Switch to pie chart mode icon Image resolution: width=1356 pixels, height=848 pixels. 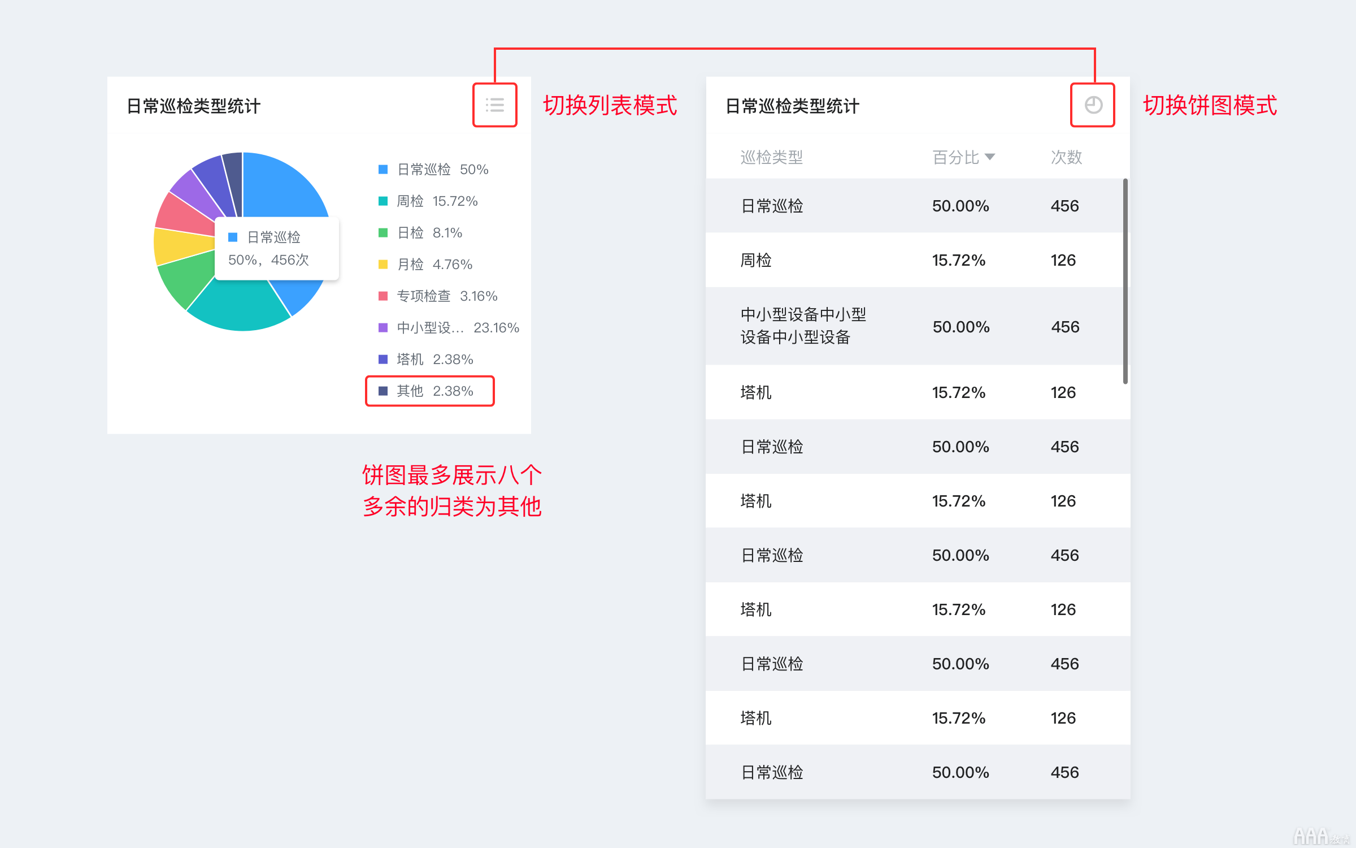(1093, 105)
